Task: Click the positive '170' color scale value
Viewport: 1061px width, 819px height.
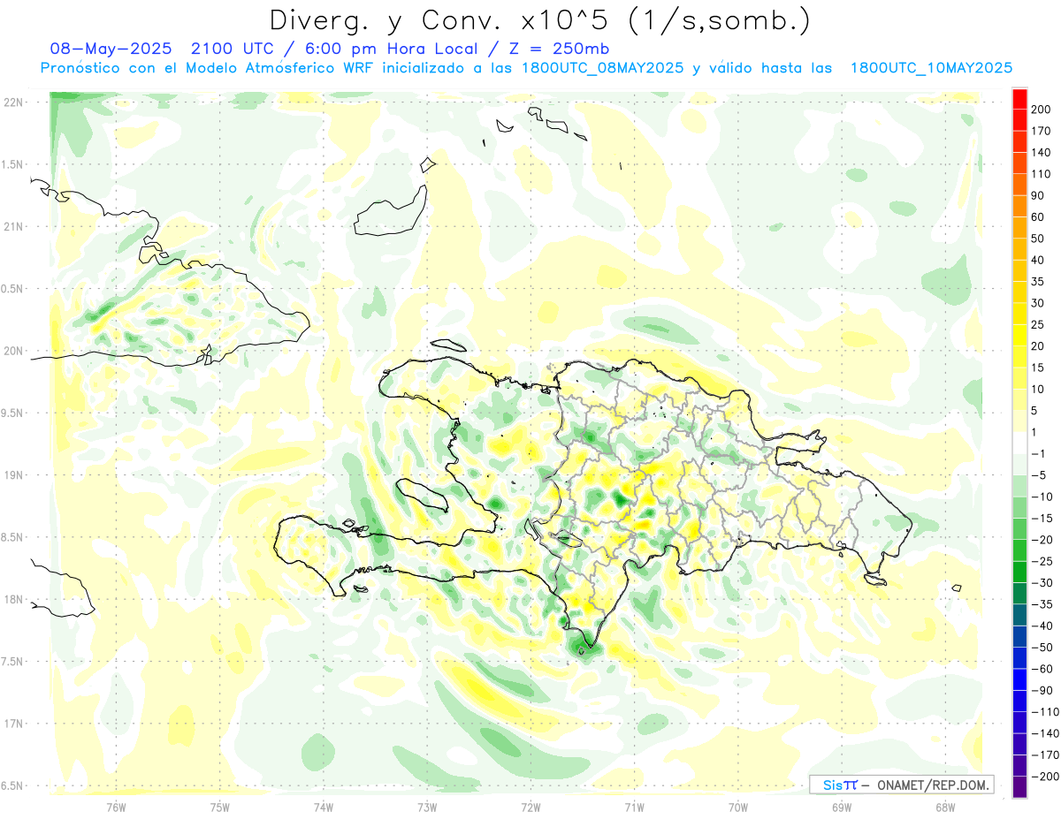Action: tap(1041, 131)
